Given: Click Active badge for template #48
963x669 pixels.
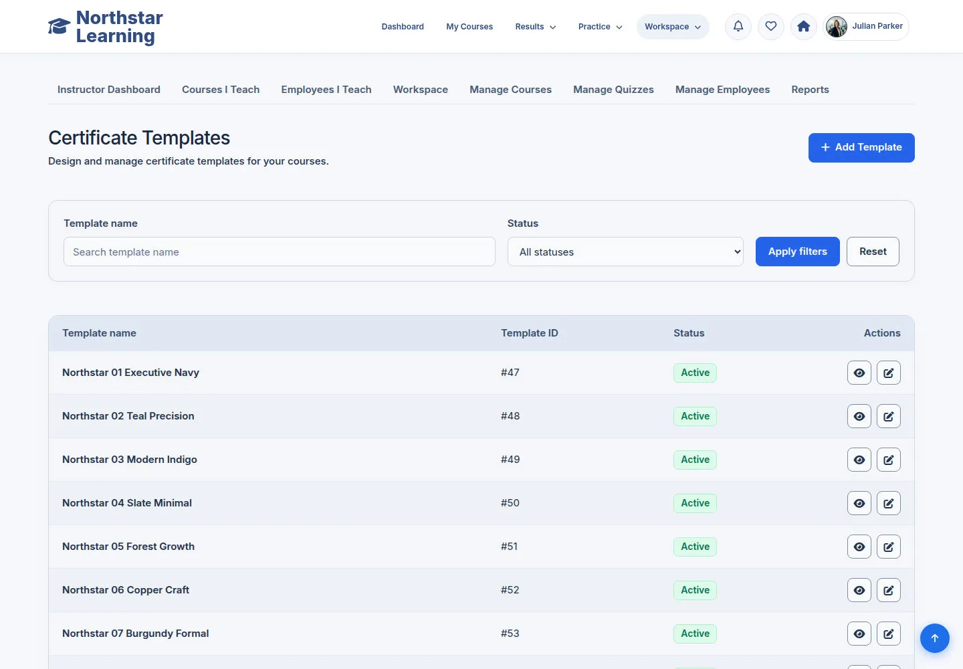Looking at the screenshot, I should [695, 416].
